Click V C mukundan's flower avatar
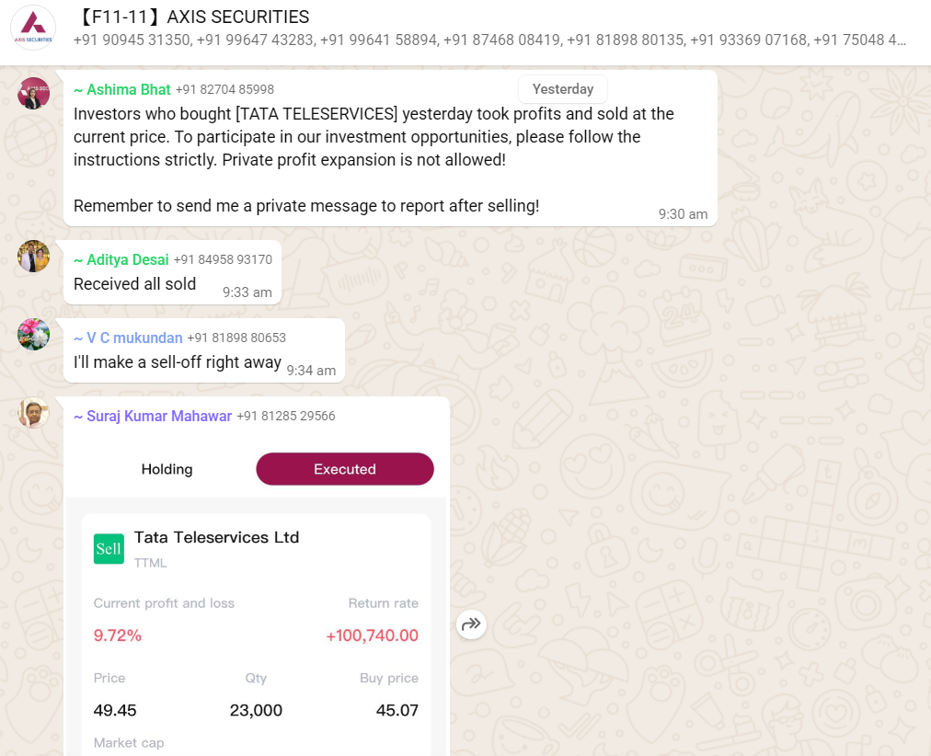 coord(34,334)
